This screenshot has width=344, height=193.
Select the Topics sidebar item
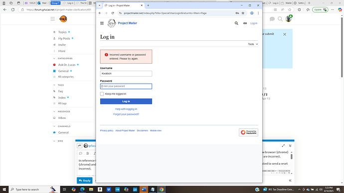(62, 32)
